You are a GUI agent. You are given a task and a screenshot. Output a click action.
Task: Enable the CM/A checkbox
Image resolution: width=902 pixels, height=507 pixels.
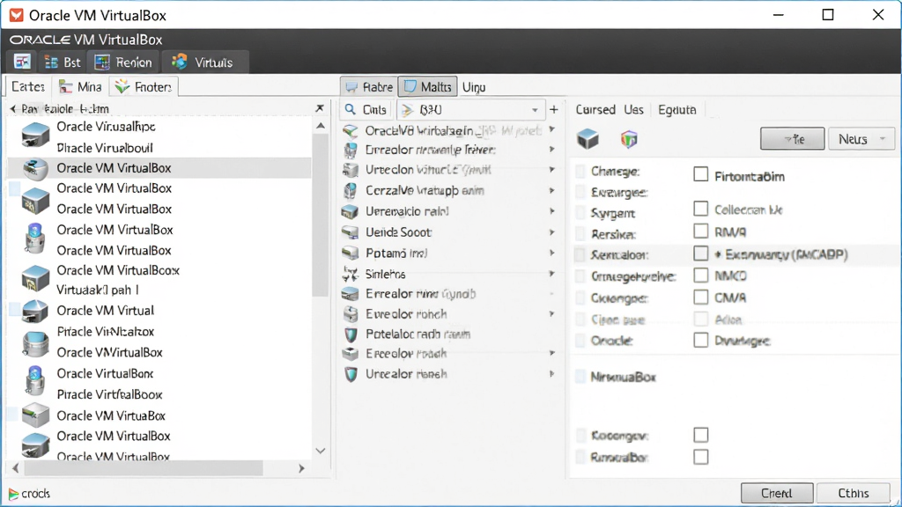700,297
